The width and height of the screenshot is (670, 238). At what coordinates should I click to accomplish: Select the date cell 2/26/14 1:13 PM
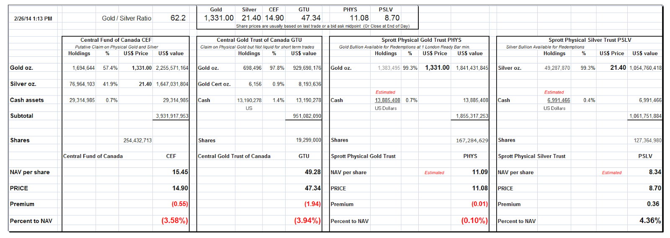[x=33, y=19]
